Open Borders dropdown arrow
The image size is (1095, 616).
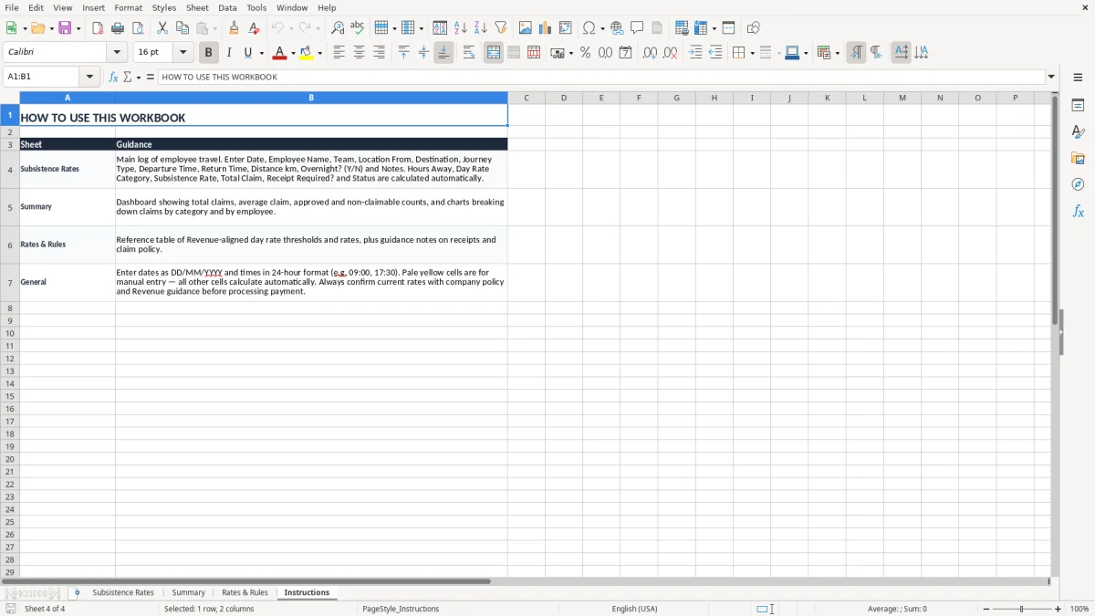[x=751, y=53]
